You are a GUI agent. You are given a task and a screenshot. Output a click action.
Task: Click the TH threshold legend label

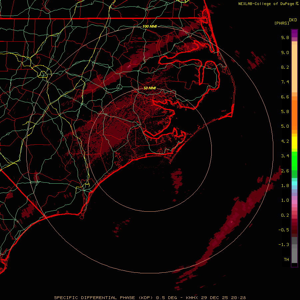point(286,260)
